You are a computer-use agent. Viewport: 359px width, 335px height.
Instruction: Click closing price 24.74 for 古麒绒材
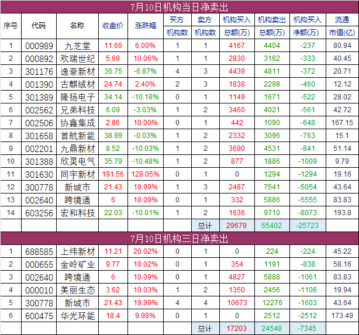tap(113, 84)
